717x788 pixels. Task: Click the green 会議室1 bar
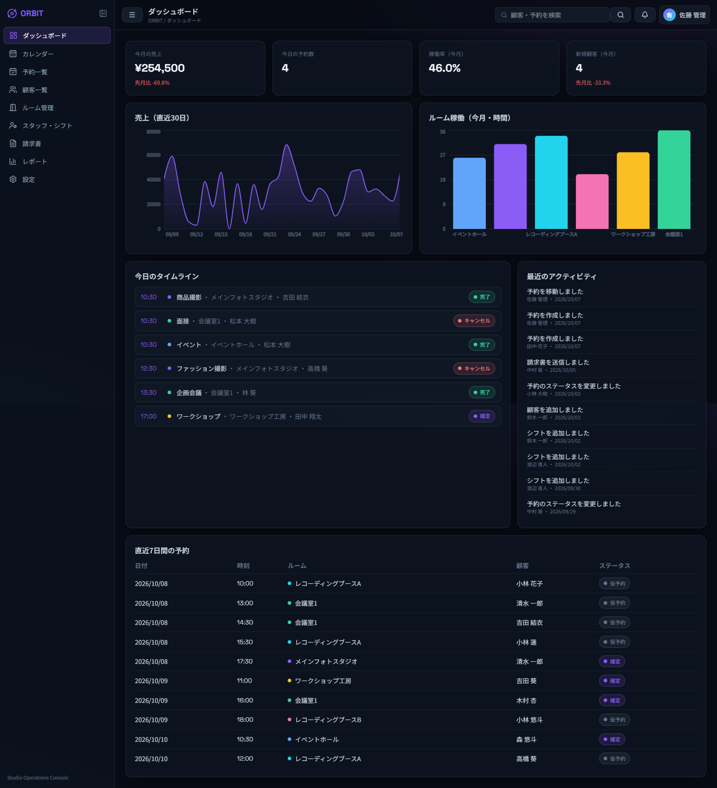coord(674,180)
